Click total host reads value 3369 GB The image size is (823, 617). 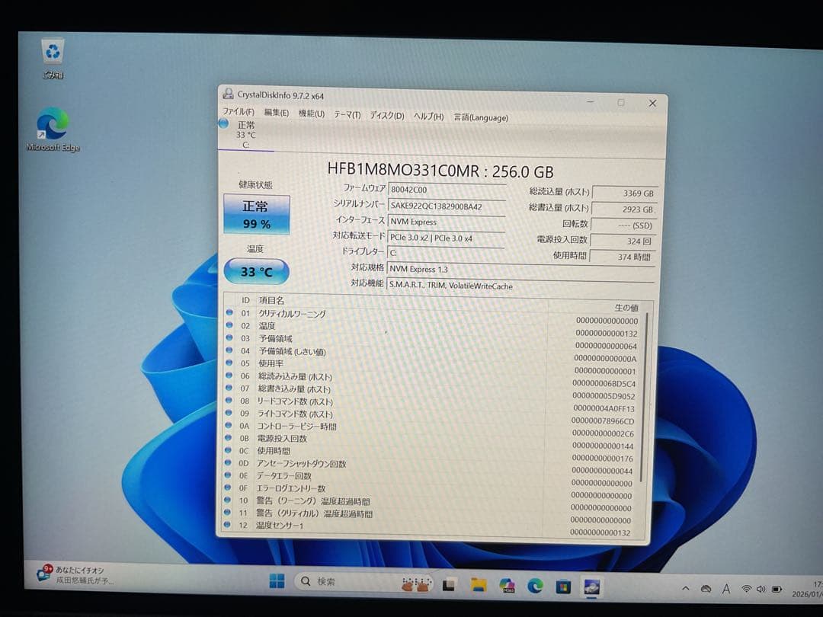click(624, 193)
